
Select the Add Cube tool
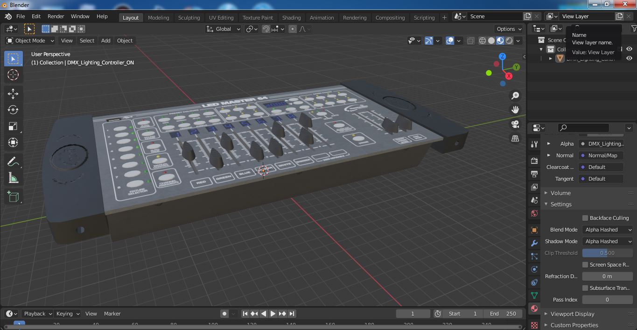[x=13, y=197]
